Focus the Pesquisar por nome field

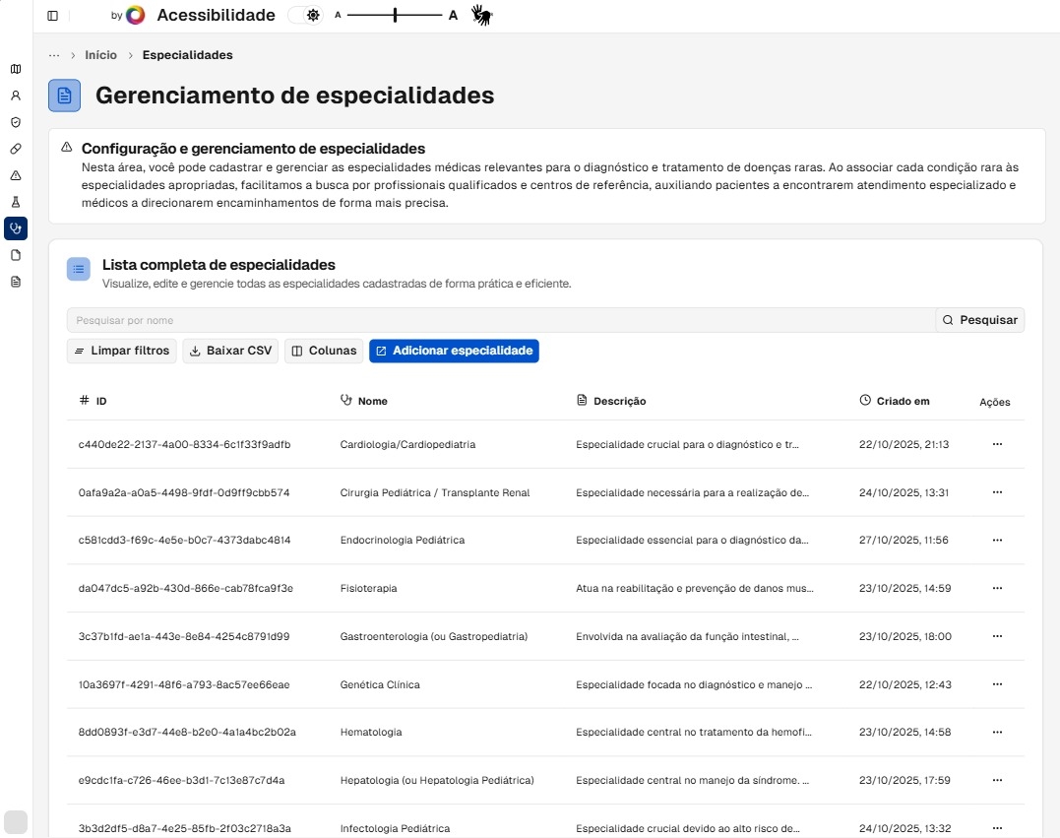500,320
